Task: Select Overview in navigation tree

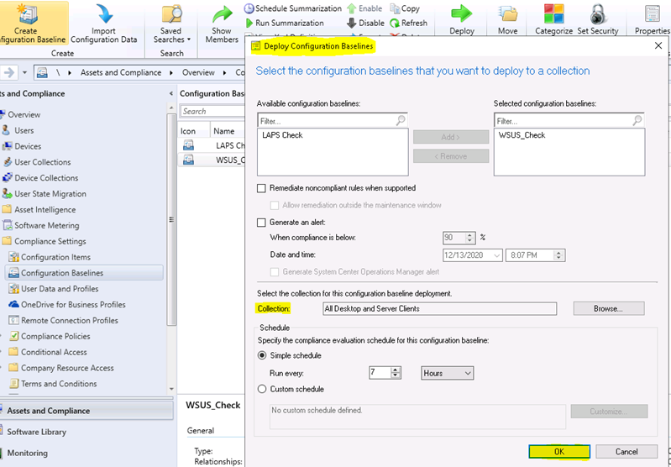Action: tap(24, 115)
